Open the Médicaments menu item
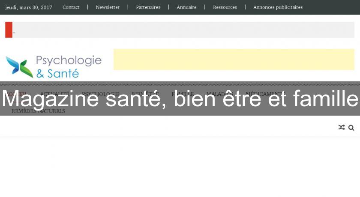 tap(264, 94)
